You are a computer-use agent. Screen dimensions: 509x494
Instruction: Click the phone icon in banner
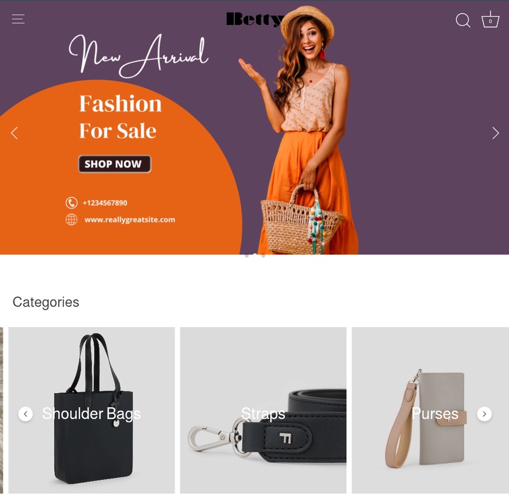pos(71,203)
